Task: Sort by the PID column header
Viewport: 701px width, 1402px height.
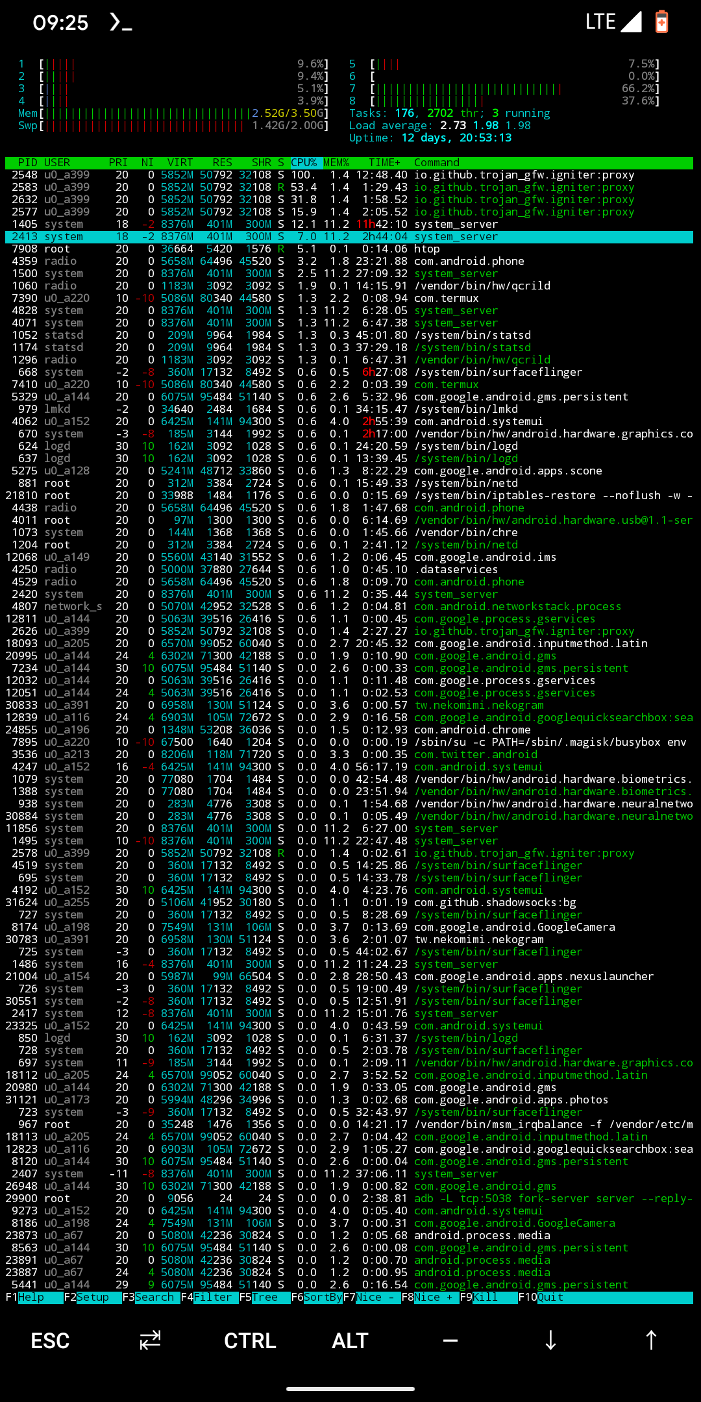Action: 28,163
